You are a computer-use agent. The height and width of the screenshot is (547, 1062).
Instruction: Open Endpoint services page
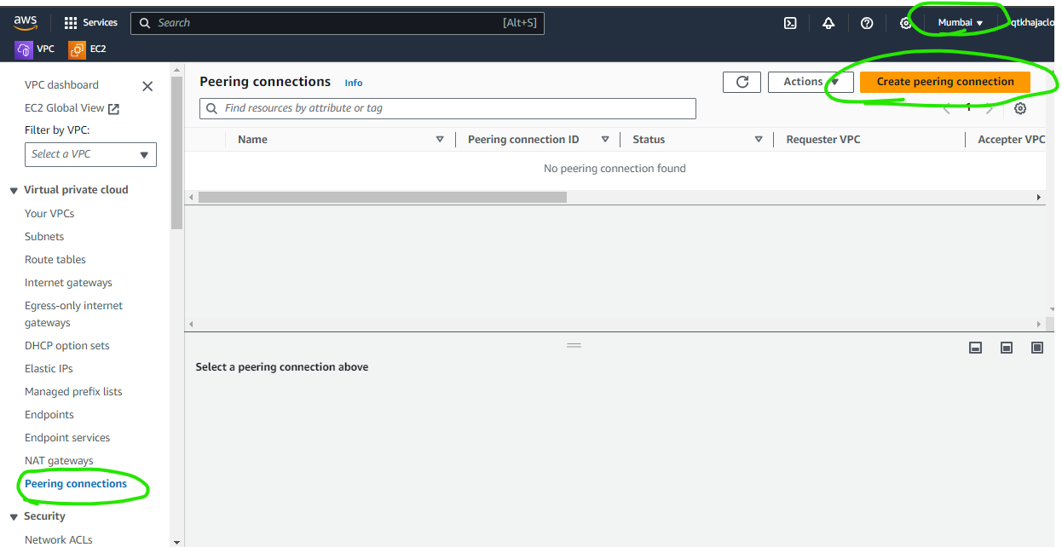click(67, 438)
